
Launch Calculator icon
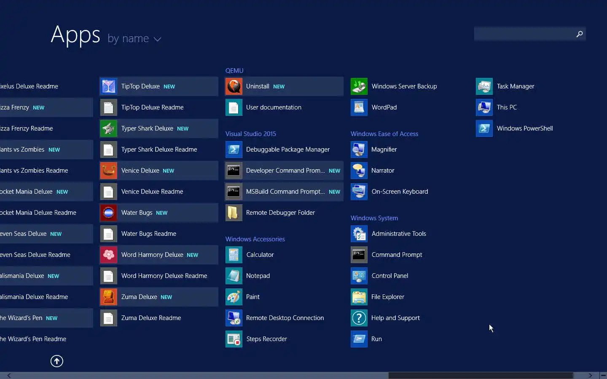[x=234, y=255]
